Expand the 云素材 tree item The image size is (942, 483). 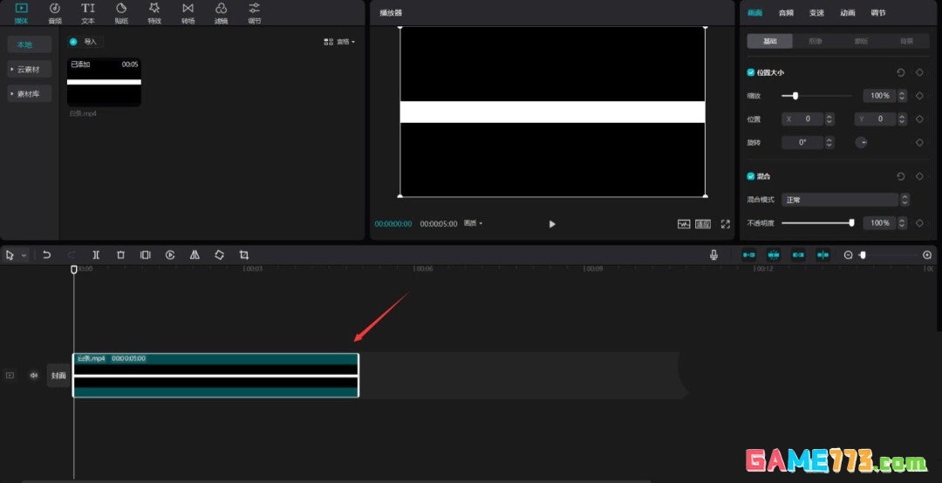[29, 69]
